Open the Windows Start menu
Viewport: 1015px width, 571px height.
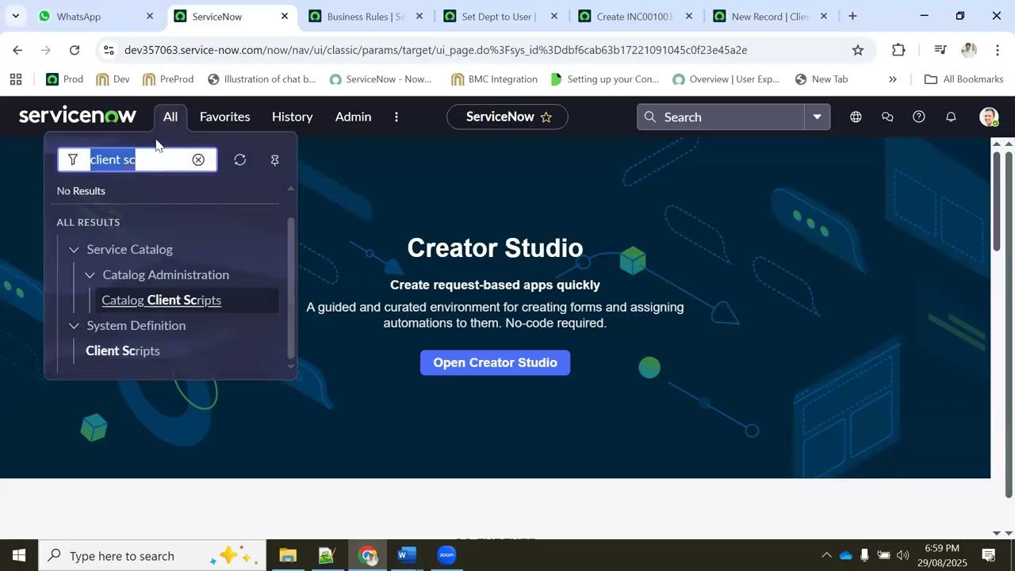click(19, 555)
